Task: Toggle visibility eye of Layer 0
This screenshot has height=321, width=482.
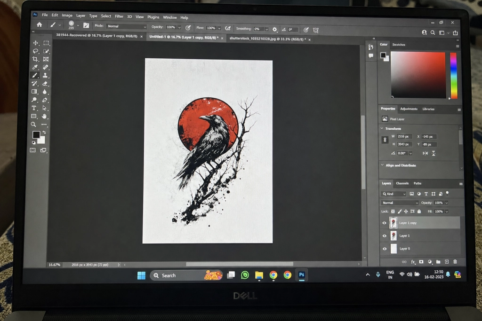Action: coord(385,249)
